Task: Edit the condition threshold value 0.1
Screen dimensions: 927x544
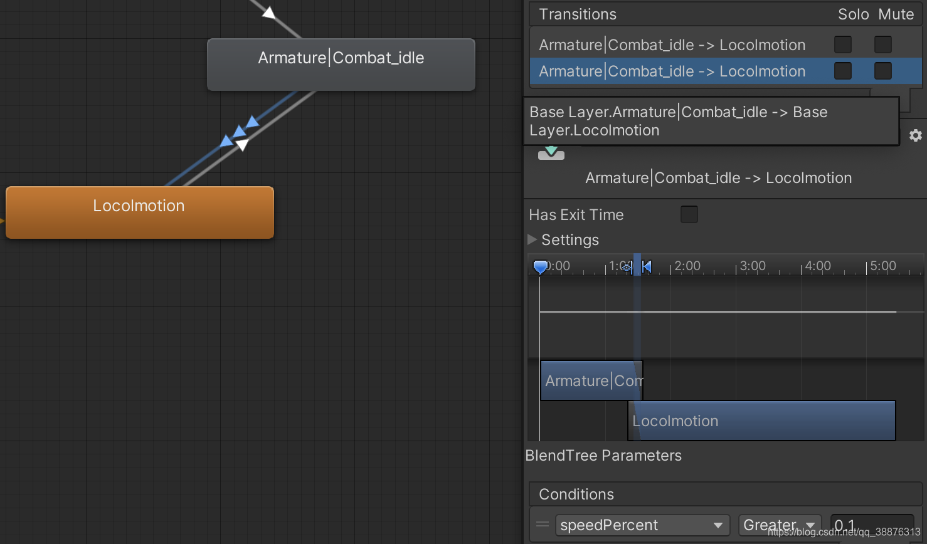Action: tap(872, 525)
